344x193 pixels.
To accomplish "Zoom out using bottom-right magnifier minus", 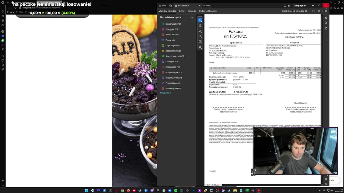I will [x=326, y=184].
